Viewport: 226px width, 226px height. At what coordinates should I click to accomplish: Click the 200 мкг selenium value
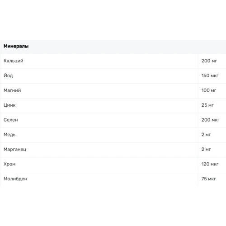tap(211, 120)
